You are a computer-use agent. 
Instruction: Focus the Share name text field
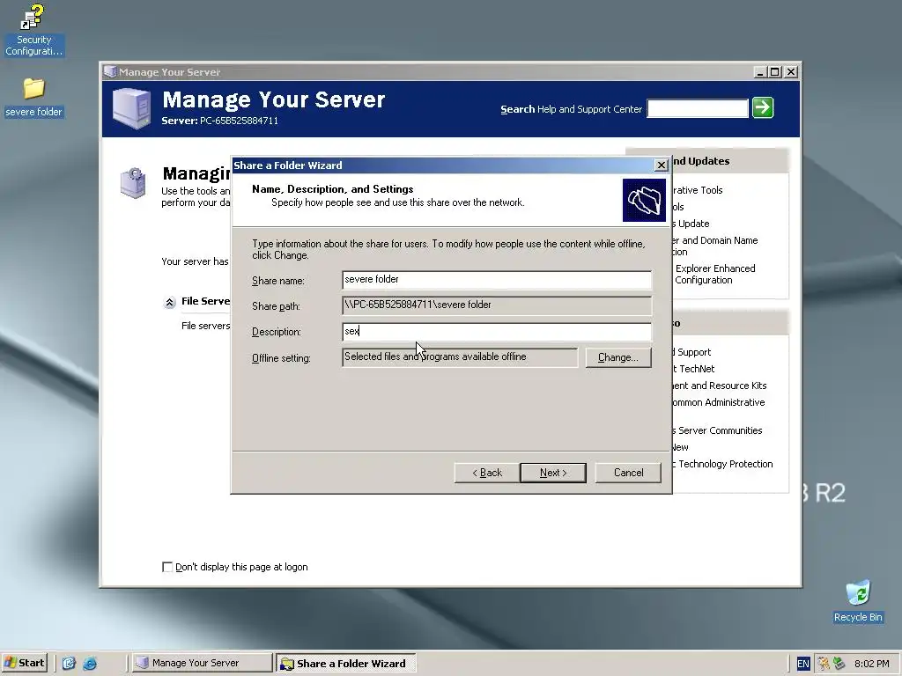click(497, 280)
